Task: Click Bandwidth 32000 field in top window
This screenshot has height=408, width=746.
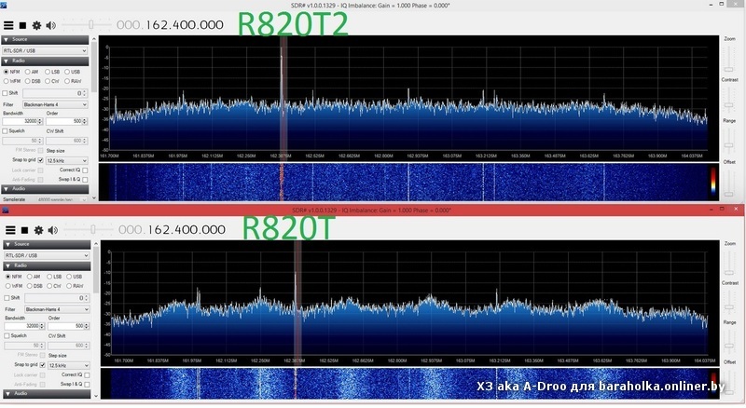Action: click(23, 122)
